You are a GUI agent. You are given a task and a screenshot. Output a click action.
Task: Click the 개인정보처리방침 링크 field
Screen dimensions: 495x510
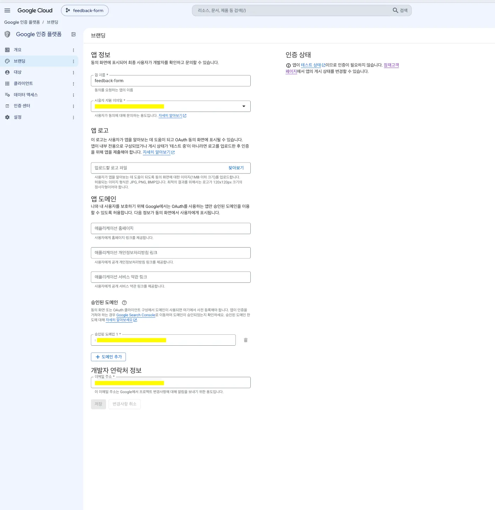171,253
